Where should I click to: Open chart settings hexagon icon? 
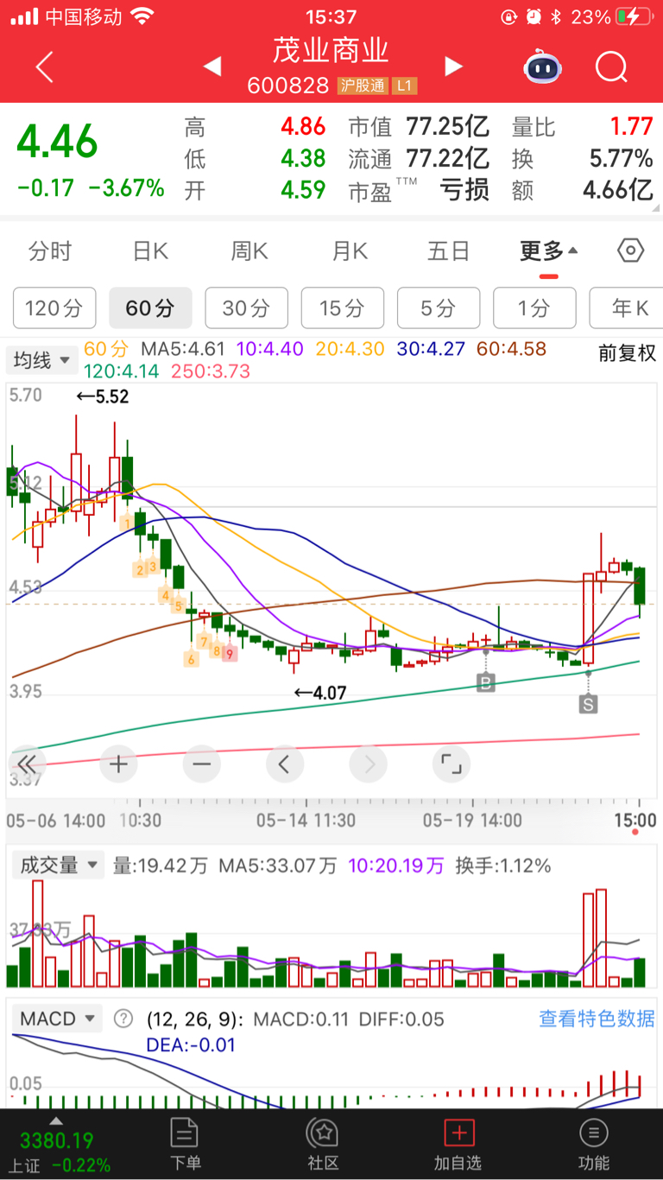631,251
